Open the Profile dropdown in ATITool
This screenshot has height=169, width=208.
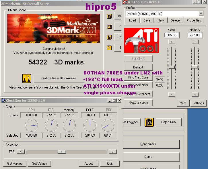pos(201,13)
